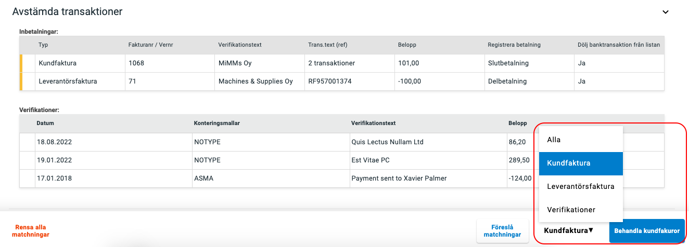Collapse the Avstämda transaktioner section chevron
This screenshot has height=247, width=689.
click(665, 12)
